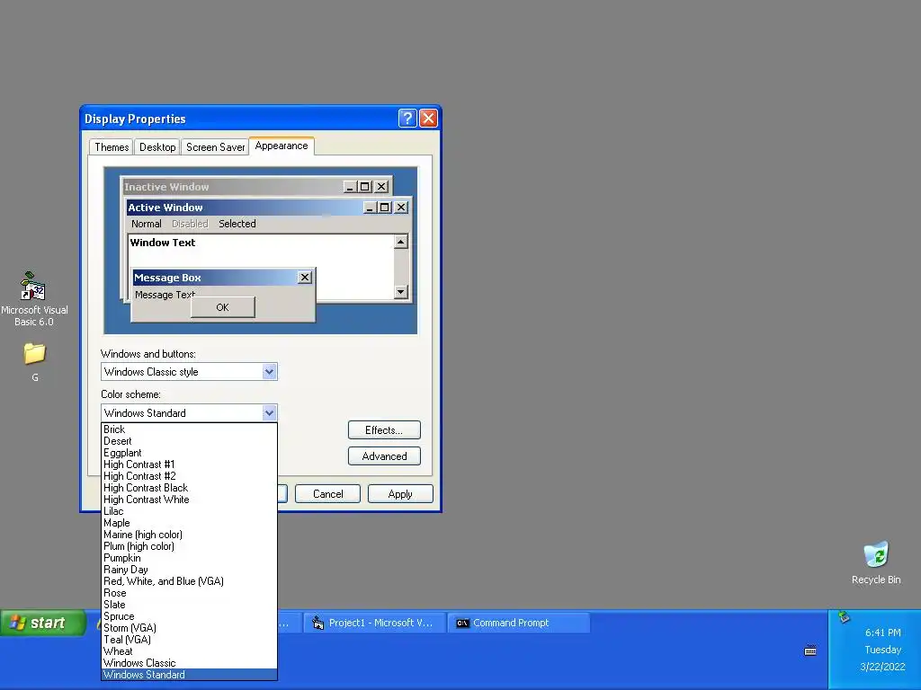
Task: Click the Effects... button
Action: coord(384,430)
